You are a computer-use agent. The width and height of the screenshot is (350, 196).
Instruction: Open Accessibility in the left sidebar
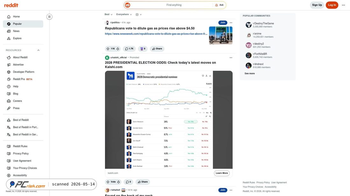tap(23, 175)
